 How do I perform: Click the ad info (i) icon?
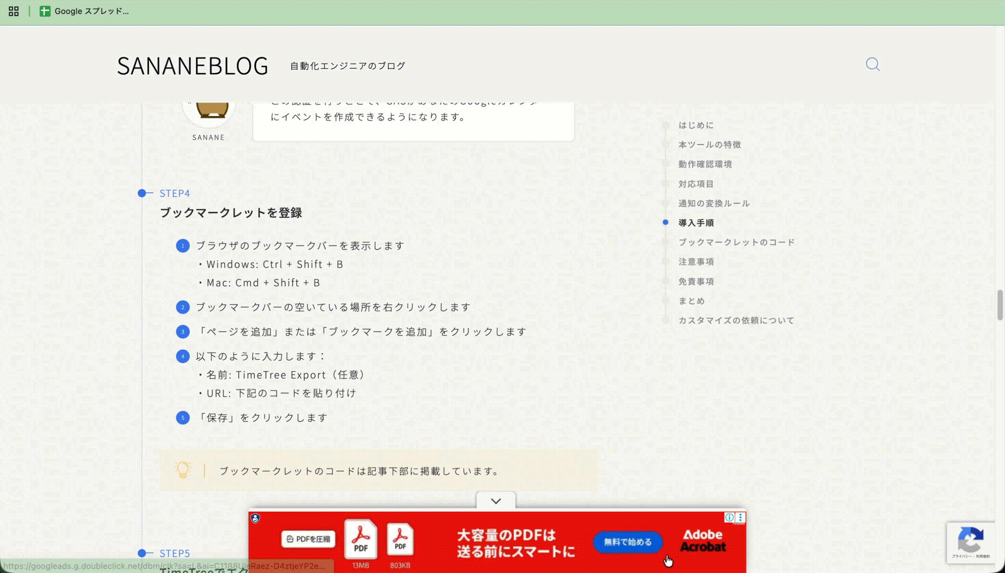tap(729, 517)
